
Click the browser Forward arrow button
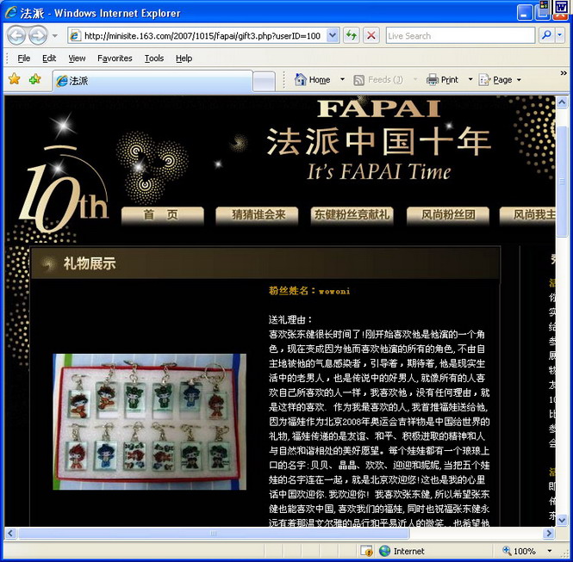(38, 35)
